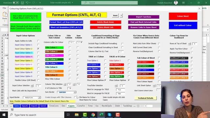Image resolution: width=210 pixels, height=118 pixels.
Task: Uncheck Input Colour Option 2 checkbox
Action: [x=38, y=49]
